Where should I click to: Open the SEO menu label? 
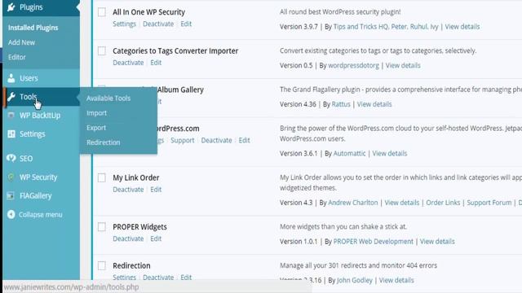[x=26, y=159]
